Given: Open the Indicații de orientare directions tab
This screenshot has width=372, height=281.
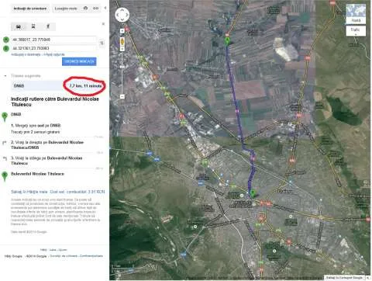Looking at the screenshot, I should [x=30, y=9].
